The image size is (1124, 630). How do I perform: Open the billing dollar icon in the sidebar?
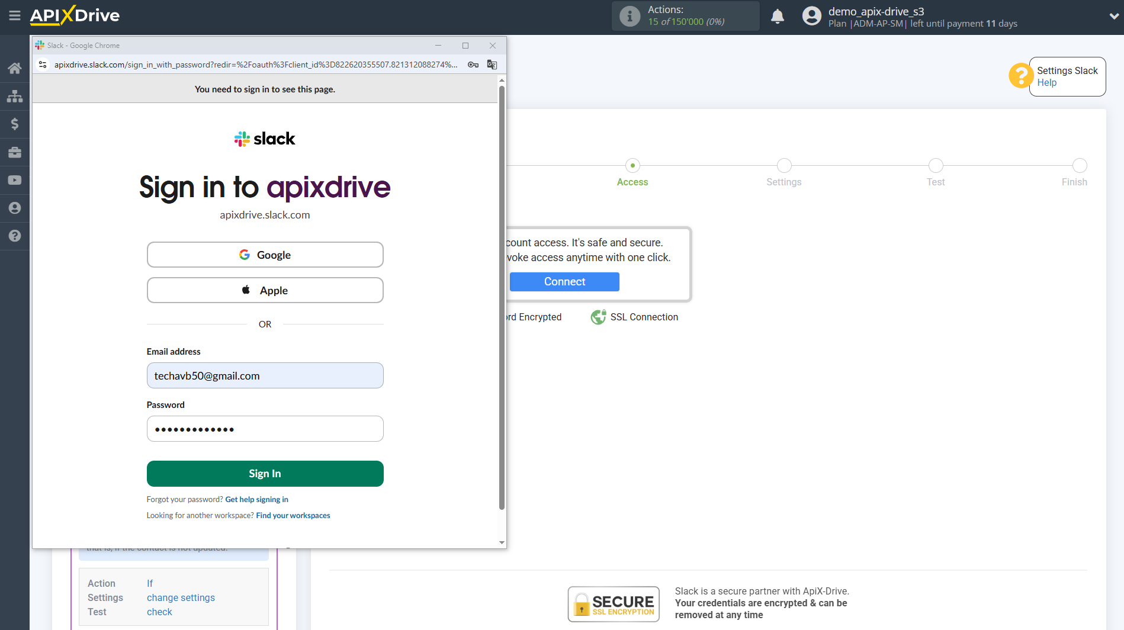[15, 124]
